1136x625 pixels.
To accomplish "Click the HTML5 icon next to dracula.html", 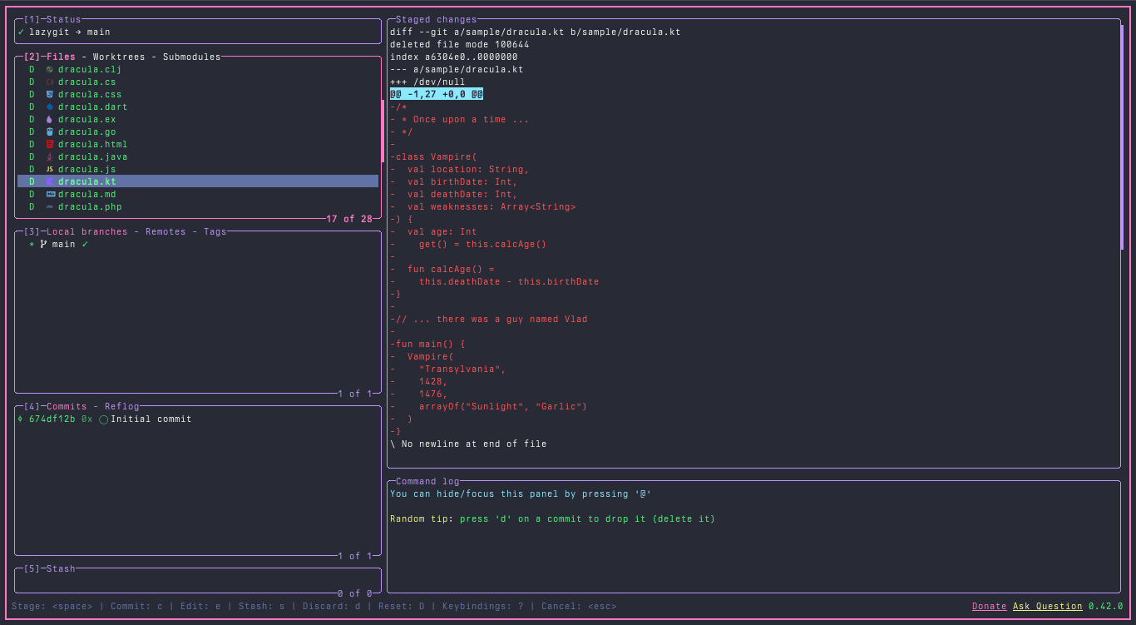I will point(49,144).
